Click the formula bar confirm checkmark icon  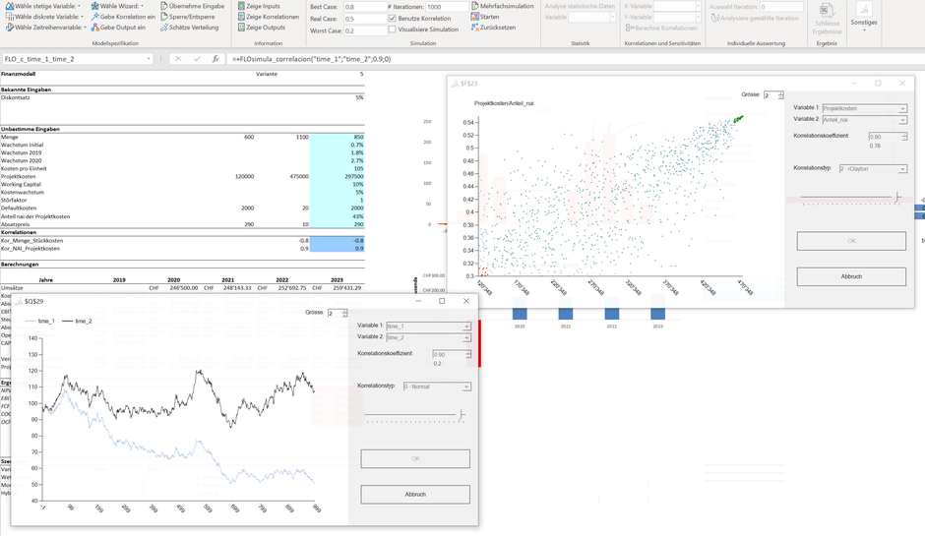click(197, 59)
